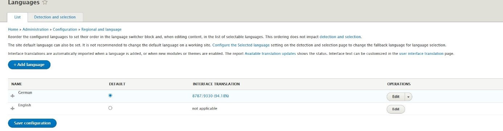
Task: Set German as default language
Action: pyautogui.click(x=110, y=95)
